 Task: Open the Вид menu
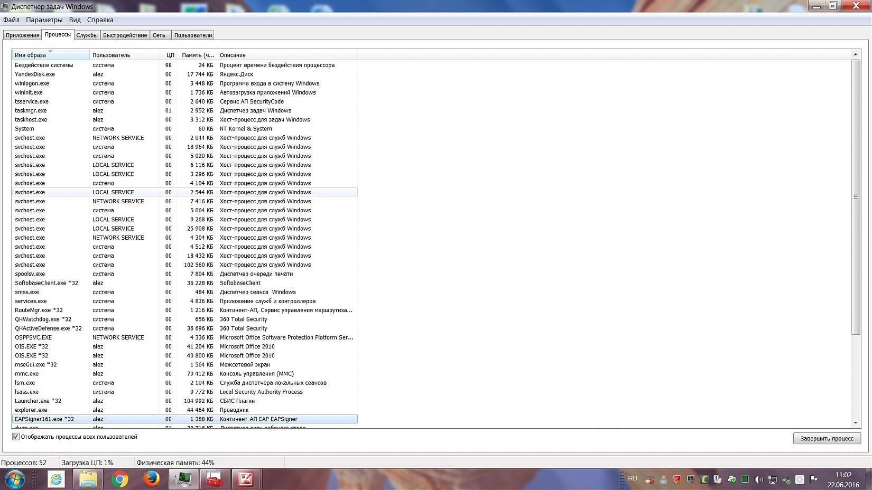click(75, 20)
